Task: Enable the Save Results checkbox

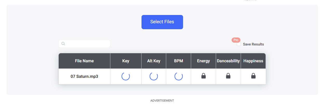Action: 239,44
